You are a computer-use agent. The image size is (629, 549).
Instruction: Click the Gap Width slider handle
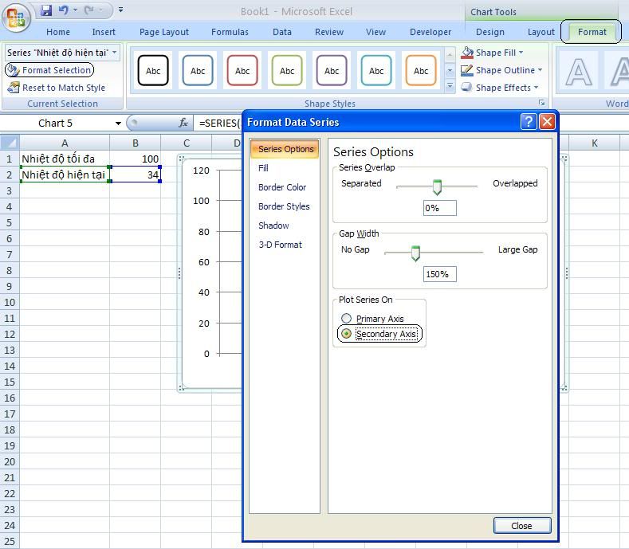coord(415,253)
